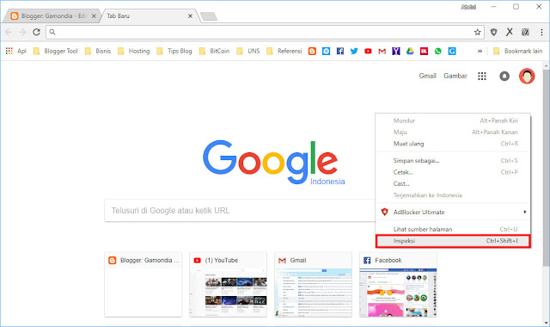Viewport: 550px width, 327px height.
Task: Open Chrome's three-dot menu
Action: (x=541, y=32)
